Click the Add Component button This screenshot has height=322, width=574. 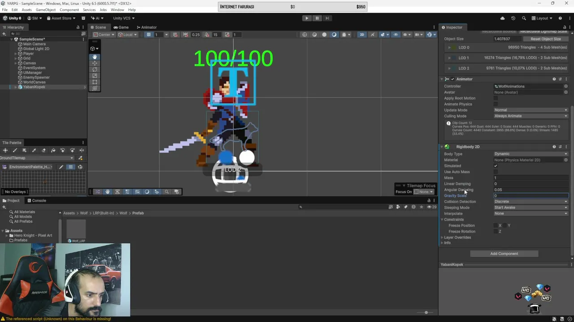point(504,254)
